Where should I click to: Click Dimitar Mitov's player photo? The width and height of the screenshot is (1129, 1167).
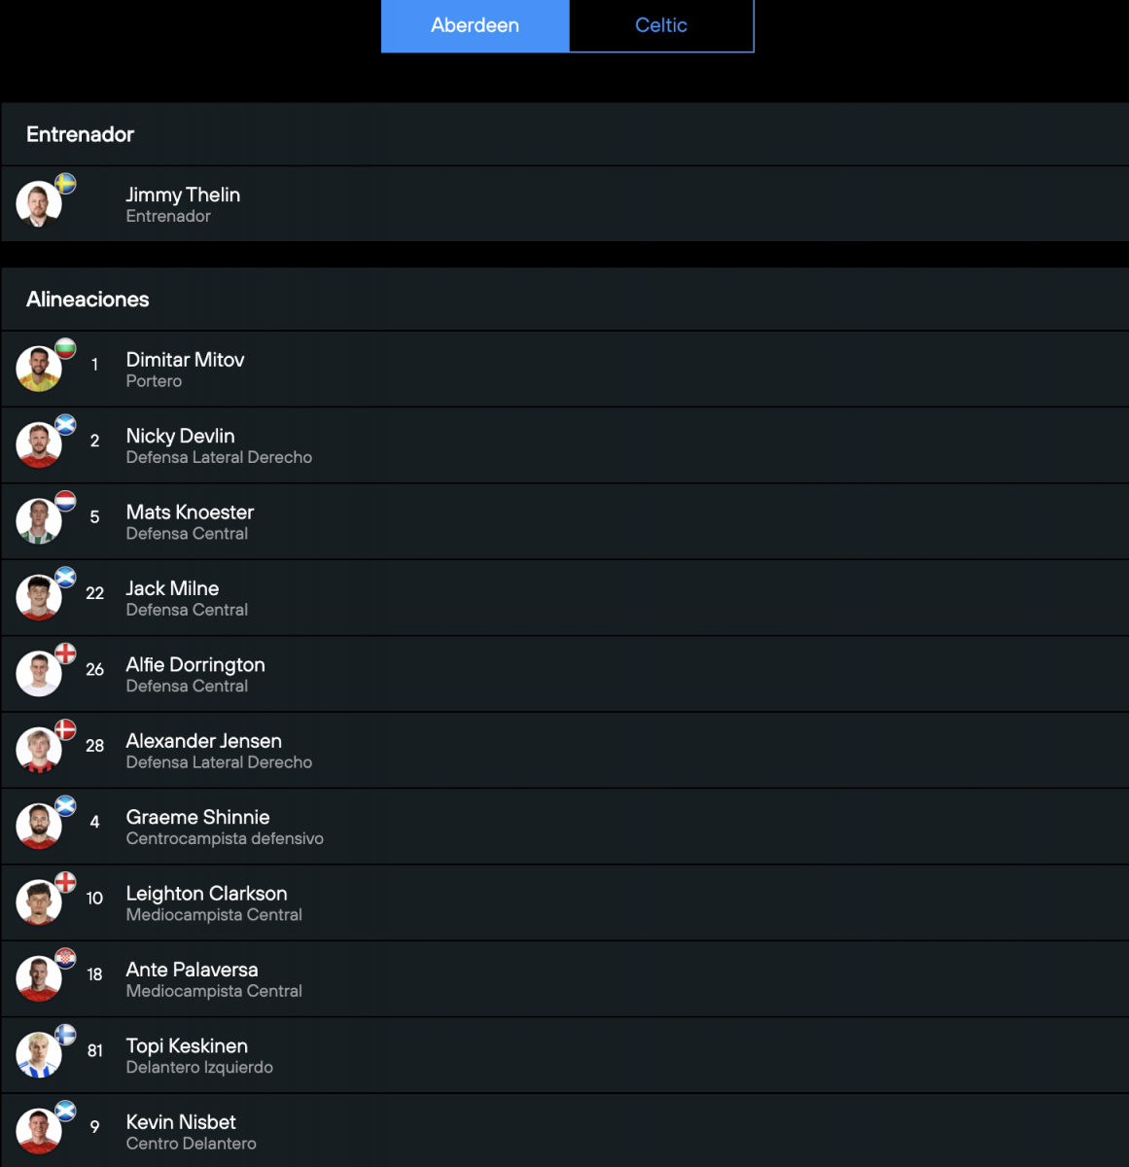coord(39,370)
